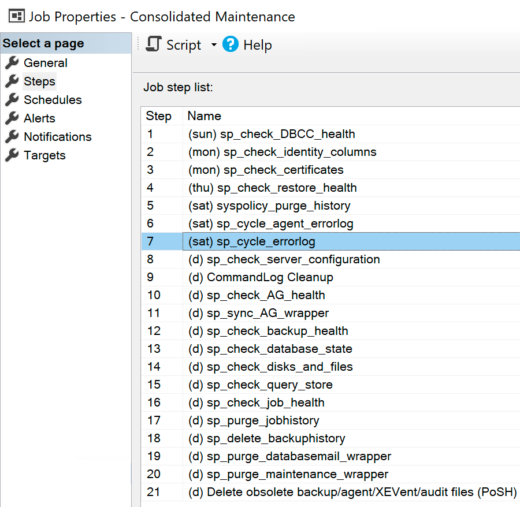Open the General page
Screen dimensions: 520x507
(46, 63)
